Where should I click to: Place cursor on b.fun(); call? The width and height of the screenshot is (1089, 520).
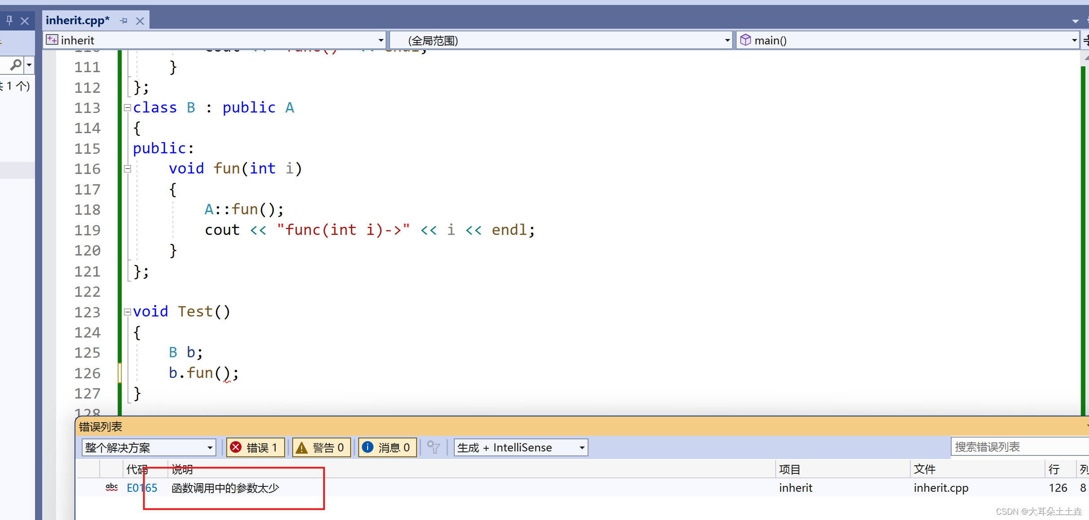tap(204, 373)
